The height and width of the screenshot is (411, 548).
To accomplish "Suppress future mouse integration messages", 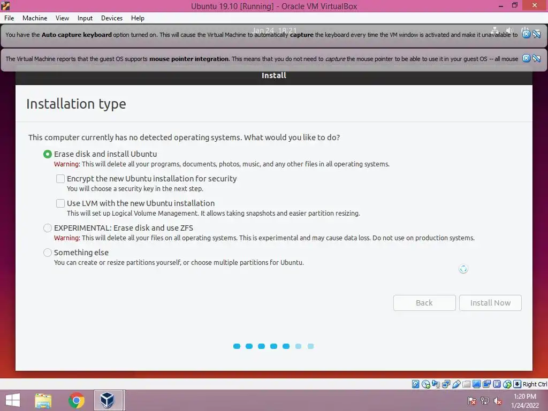I will 537,58.
